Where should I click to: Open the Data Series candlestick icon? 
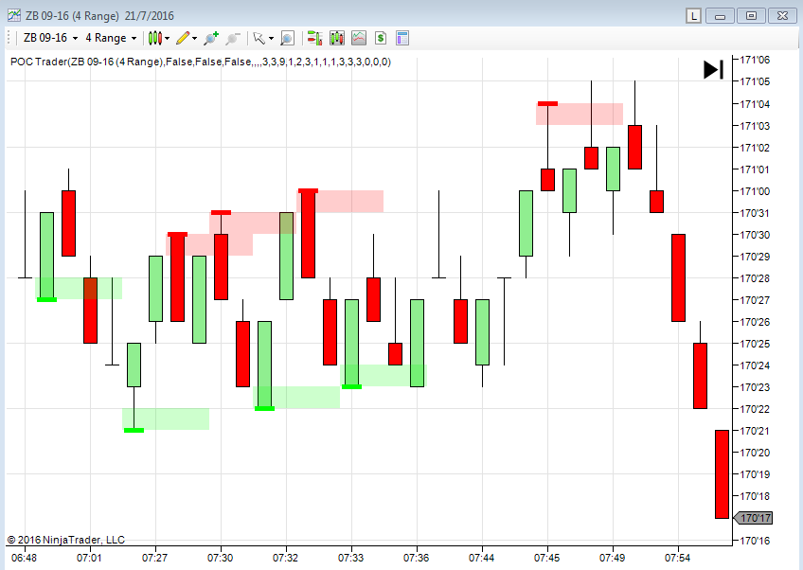point(337,38)
